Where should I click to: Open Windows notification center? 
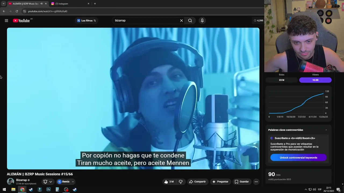click(339, 190)
